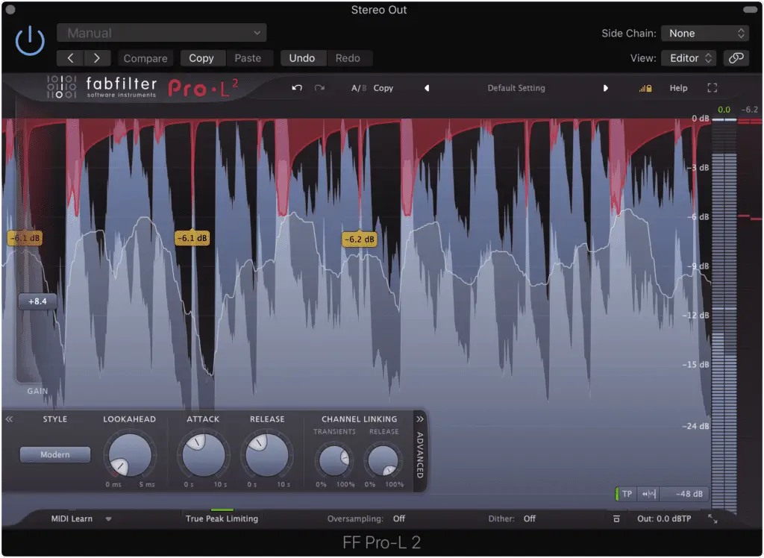
Task: Select previous FabFilter preset with left triangle
Action: point(427,88)
